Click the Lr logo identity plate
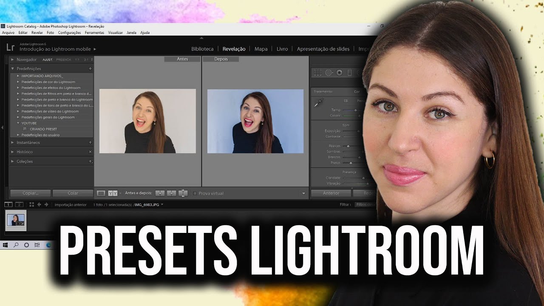Image resolution: width=544 pixels, height=306 pixels. click(10, 48)
